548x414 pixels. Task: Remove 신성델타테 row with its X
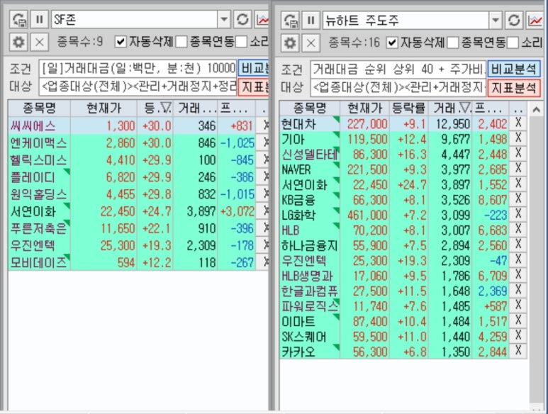pyautogui.click(x=518, y=153)
